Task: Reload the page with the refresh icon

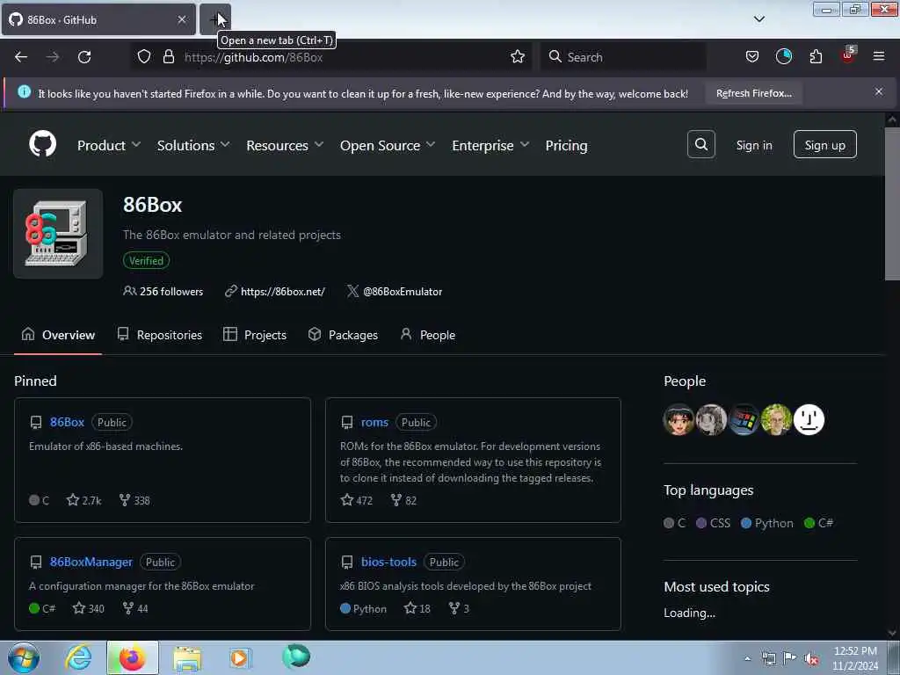Action: (x=84, y=57)
